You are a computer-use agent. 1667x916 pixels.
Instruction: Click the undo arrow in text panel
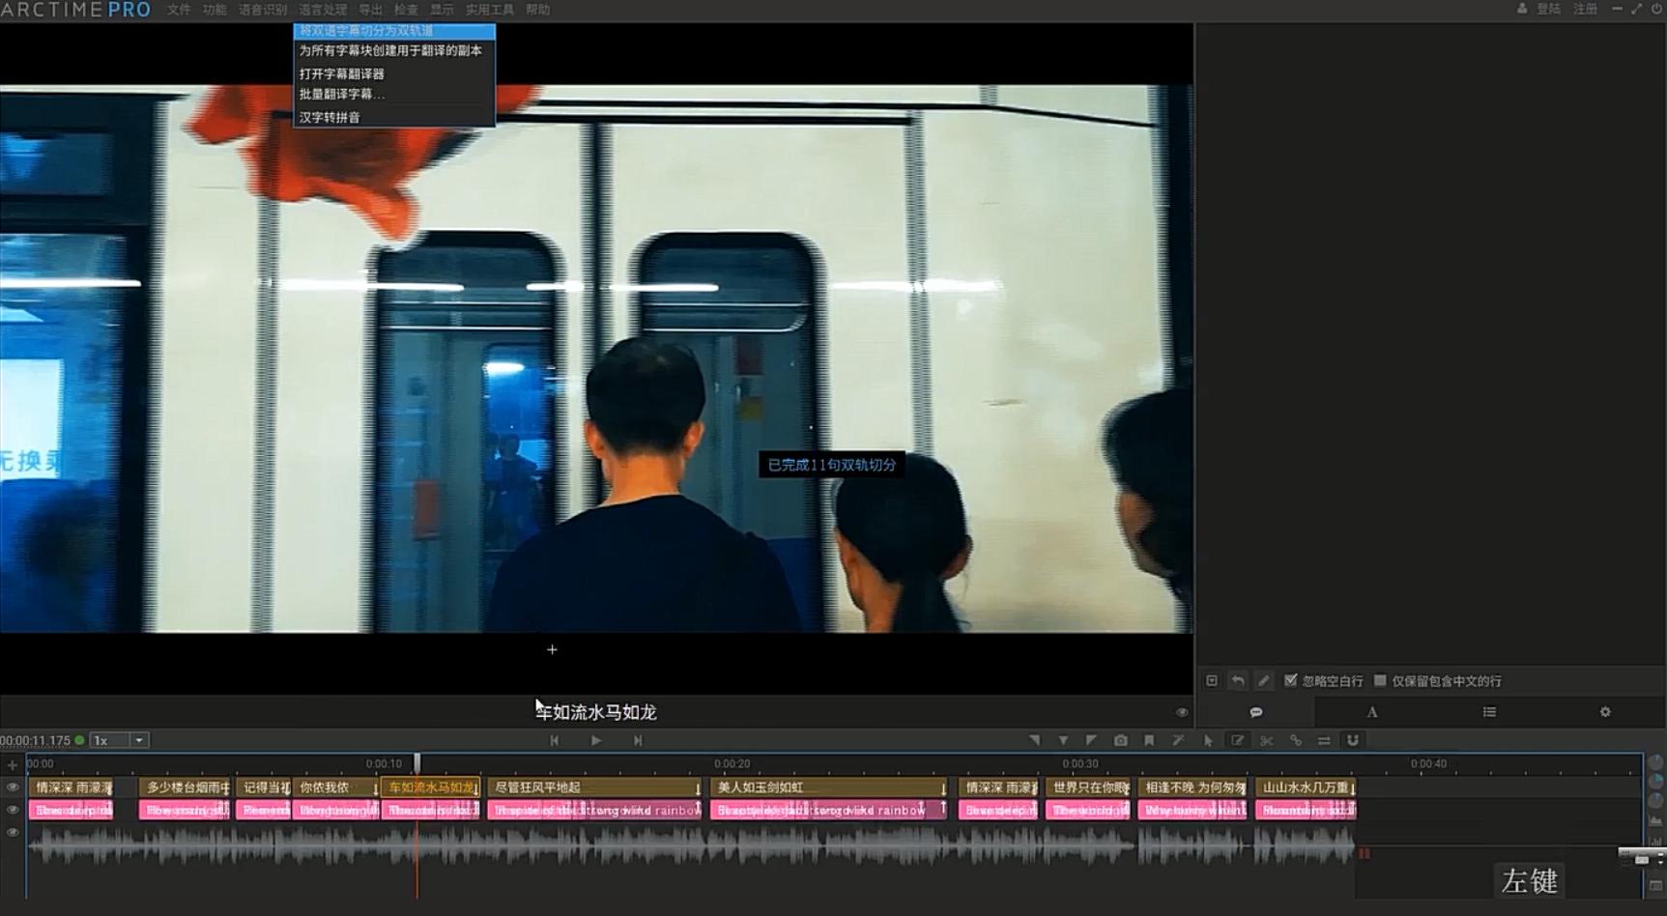(x=1238, y=681)
